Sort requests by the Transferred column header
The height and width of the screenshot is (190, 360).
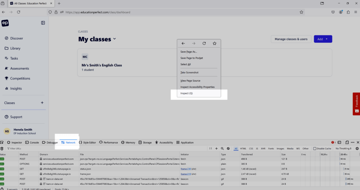tap(259, 154)
